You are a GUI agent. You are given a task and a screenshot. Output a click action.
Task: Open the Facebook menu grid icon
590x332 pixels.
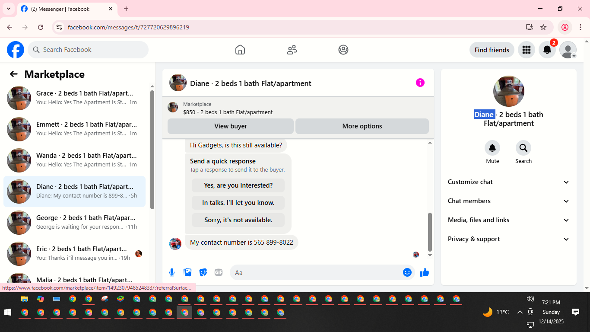[x=526, y=50]
